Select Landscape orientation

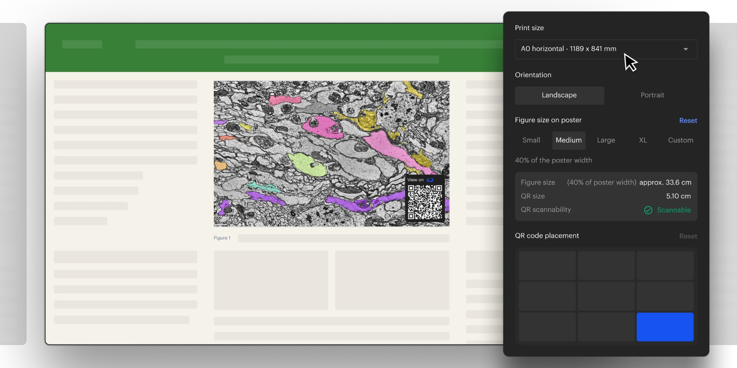[x=559, y=95]
